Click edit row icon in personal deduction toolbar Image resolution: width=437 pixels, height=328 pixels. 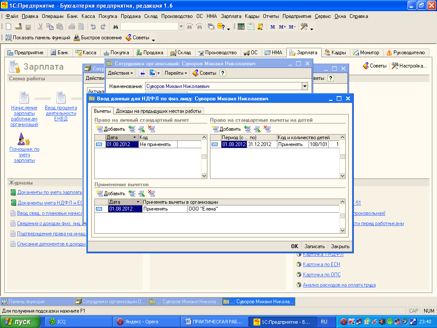142,129
